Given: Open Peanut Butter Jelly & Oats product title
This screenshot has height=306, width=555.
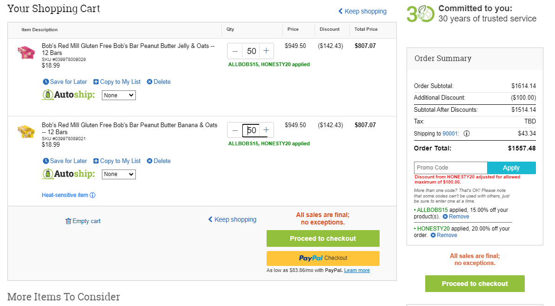Looking at the screenshot, I should coord(128,49).
